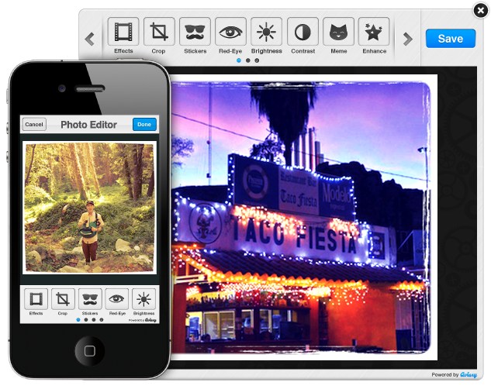
Task: Choose Red-Eye tool in desktop editor
Action: [x=230, y=32]
